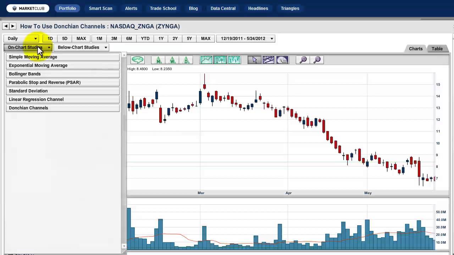The width and height of the screenshot is (454, 255).
Task: Select the Monthly triangle (M) icon
Action: click(x=158, y=60)
